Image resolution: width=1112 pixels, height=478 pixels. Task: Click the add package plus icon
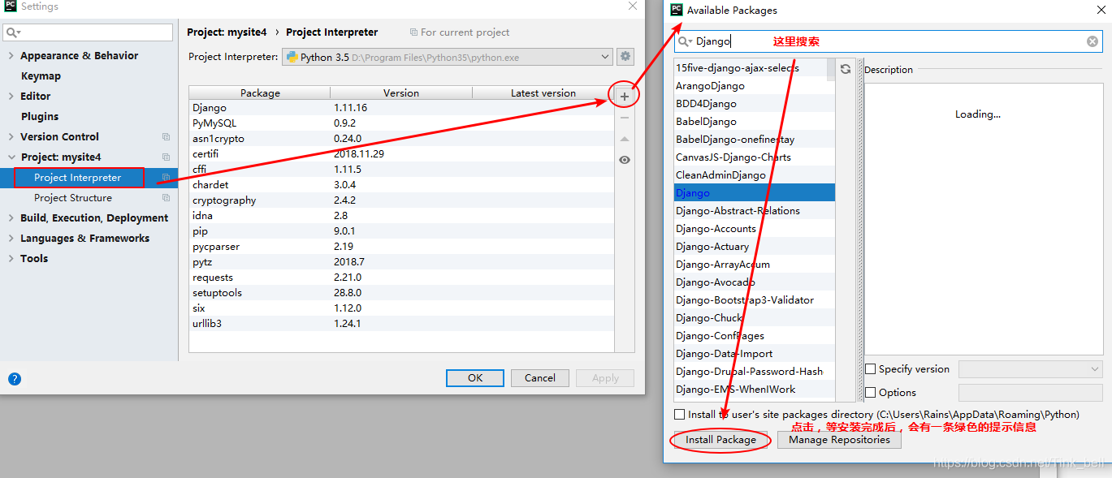[624, 97]
